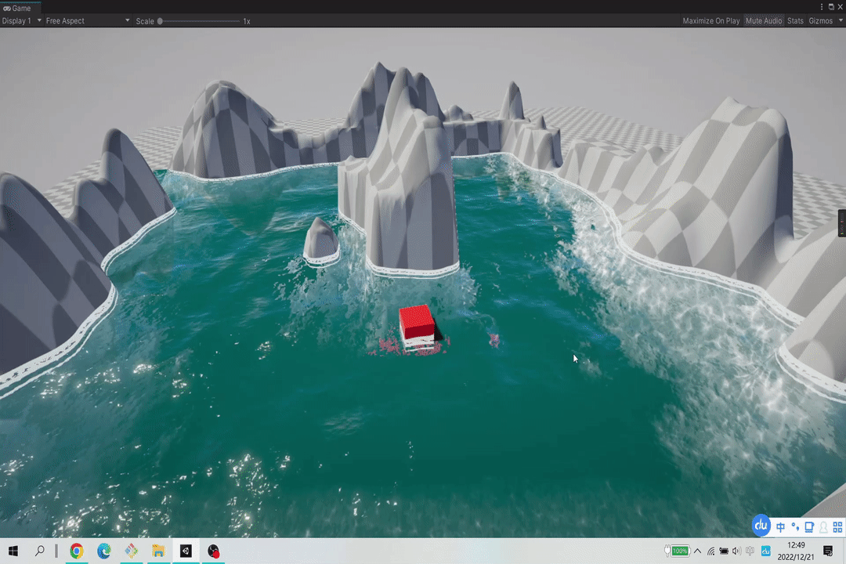Viewport: 846px width, 564px height.
Task: Open File Explorer from the taskbar
Action: (158, 551)
